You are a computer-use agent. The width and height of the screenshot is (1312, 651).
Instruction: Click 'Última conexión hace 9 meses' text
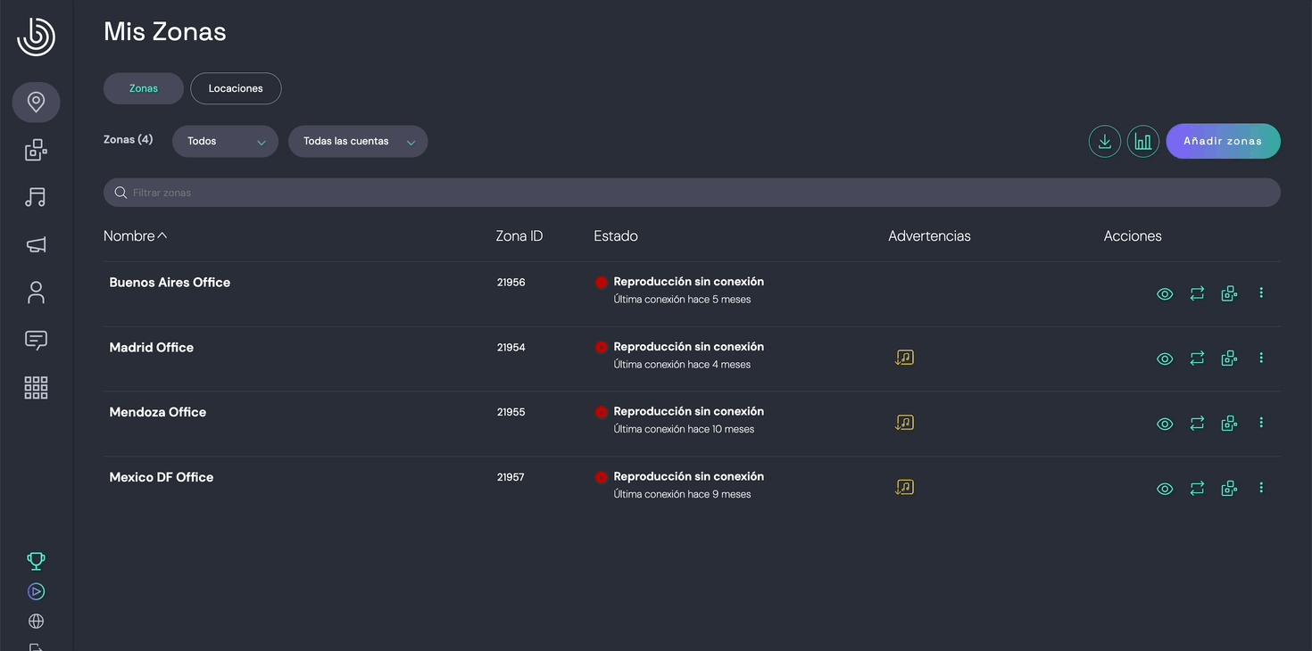click(x=682, y=495)
